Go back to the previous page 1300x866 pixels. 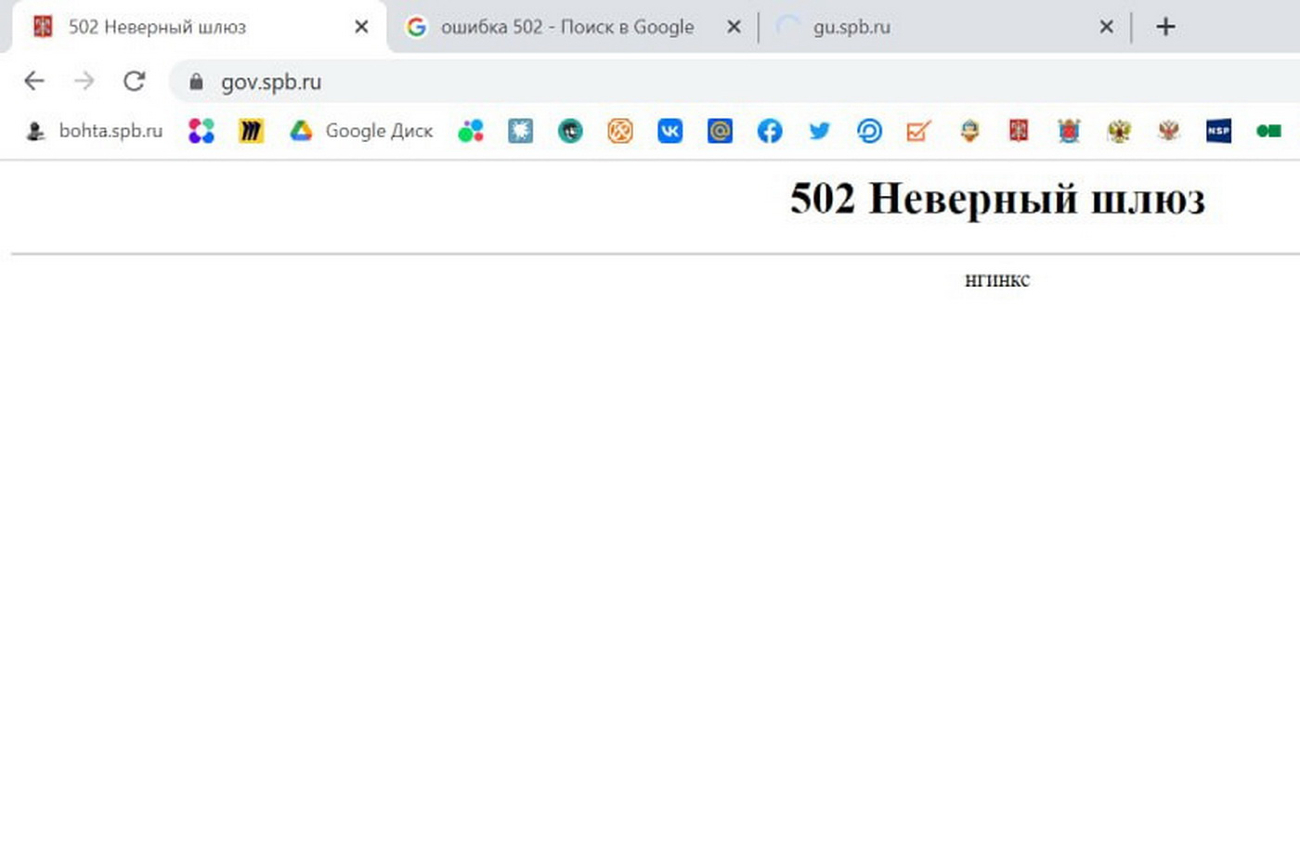(x=34, y=82)
